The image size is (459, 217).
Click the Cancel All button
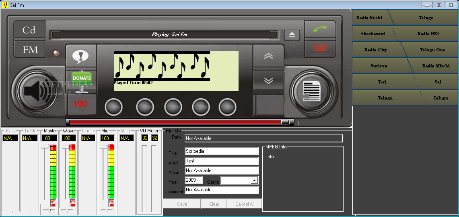coord(245,204)
